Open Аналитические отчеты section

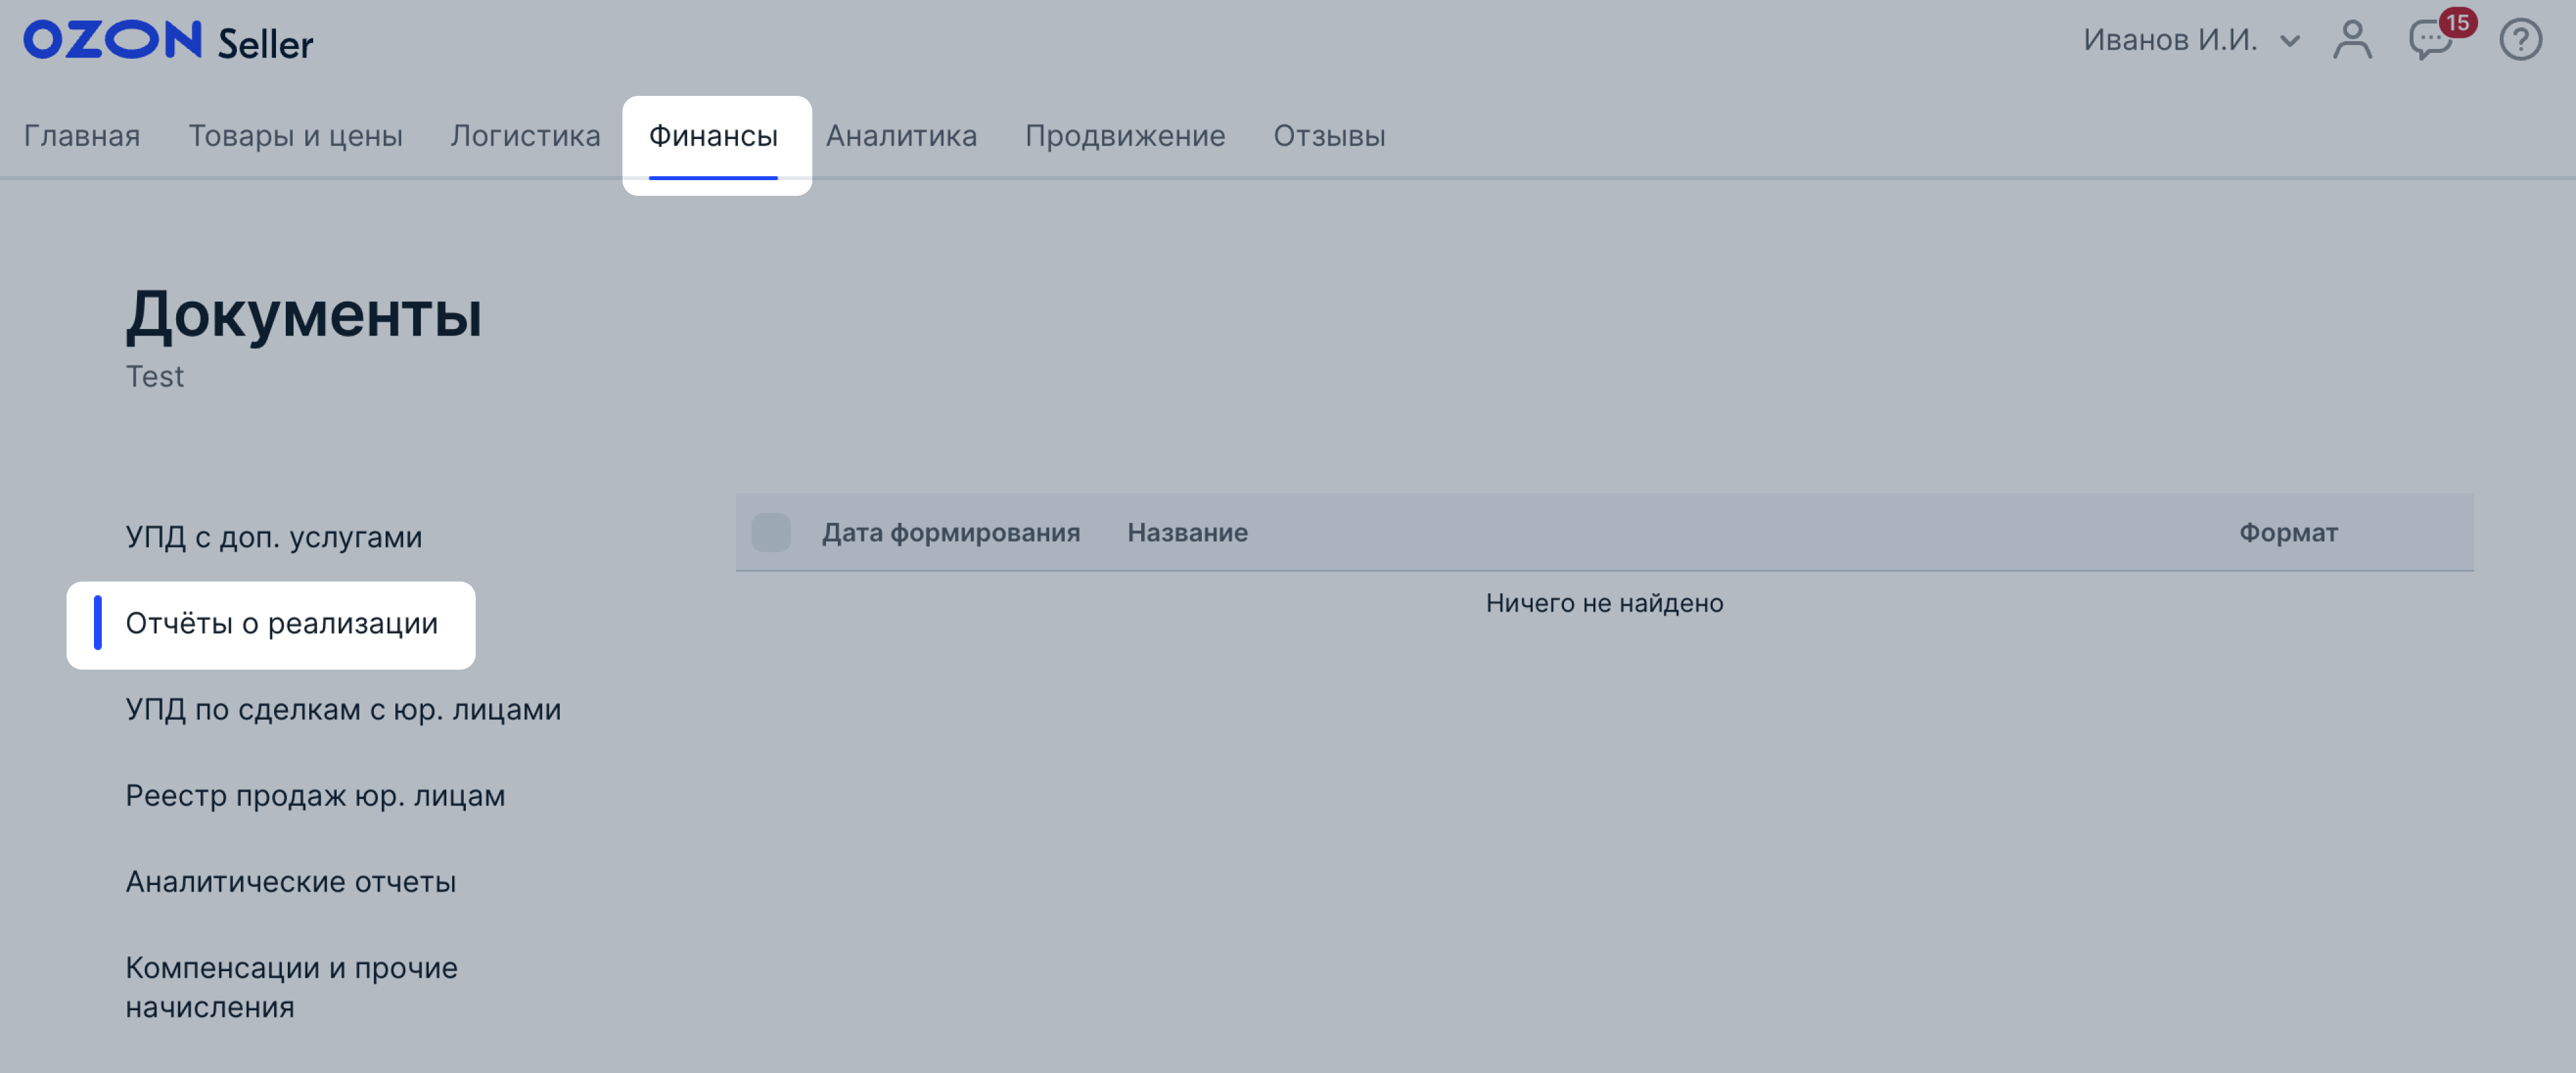pyautogui.click(x=290, y=881)
